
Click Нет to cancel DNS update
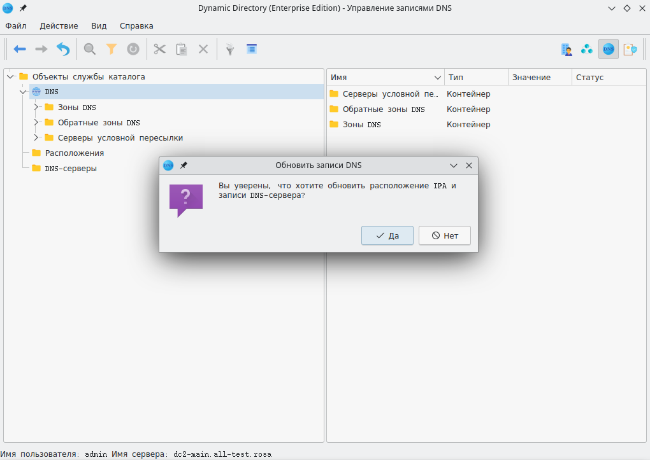click(x=445, y=235)
